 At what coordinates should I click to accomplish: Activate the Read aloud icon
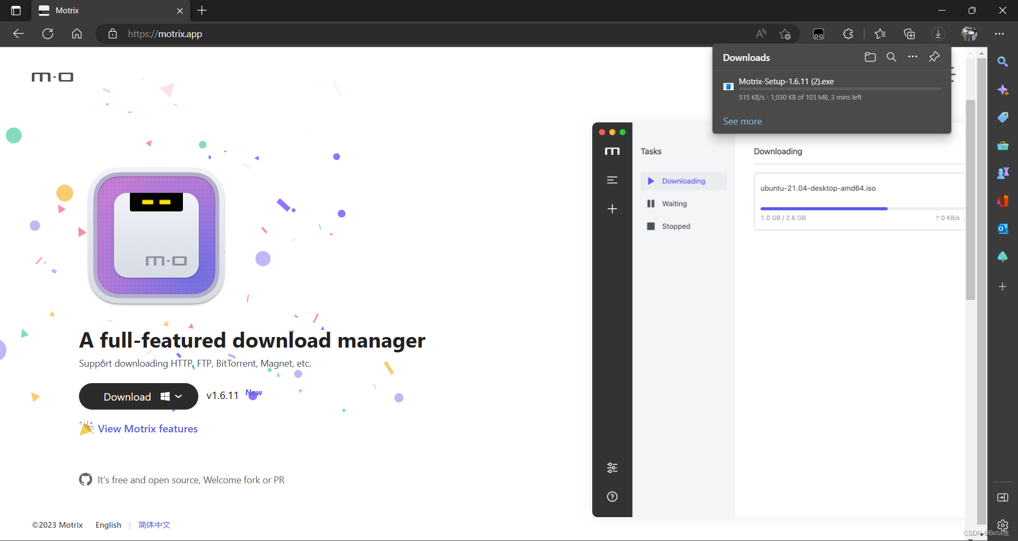pyautogui.click(x=761, y=34)
